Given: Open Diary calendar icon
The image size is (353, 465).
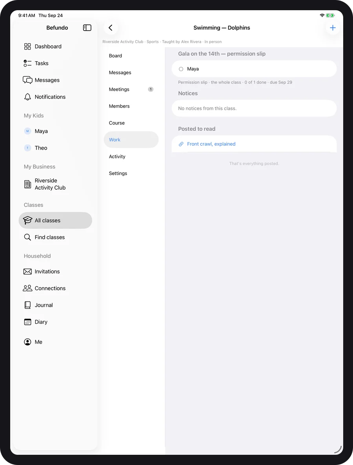Looking at the screenshot, I should (27, 322).
